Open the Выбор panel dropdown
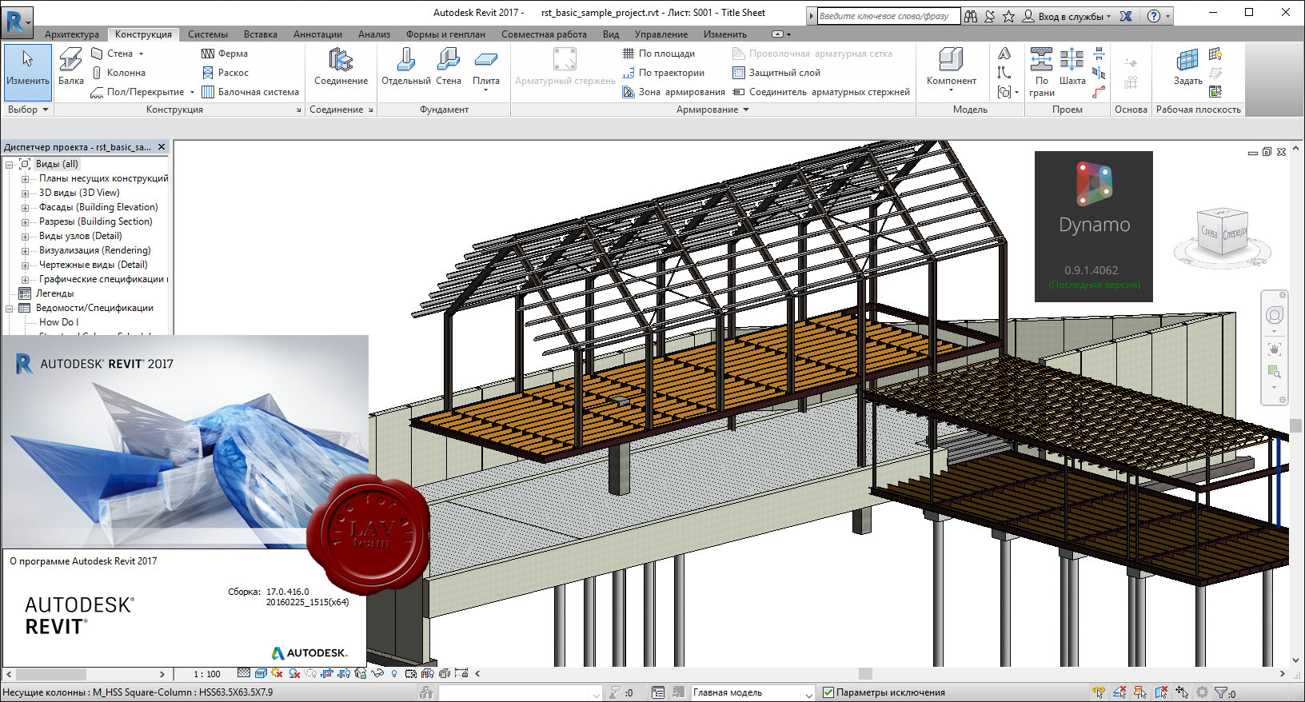 click(28, 110)
